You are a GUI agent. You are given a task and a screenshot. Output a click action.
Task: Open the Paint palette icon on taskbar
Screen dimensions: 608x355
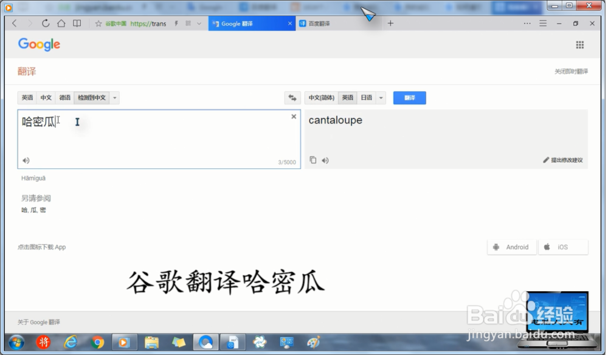point(313,343)
